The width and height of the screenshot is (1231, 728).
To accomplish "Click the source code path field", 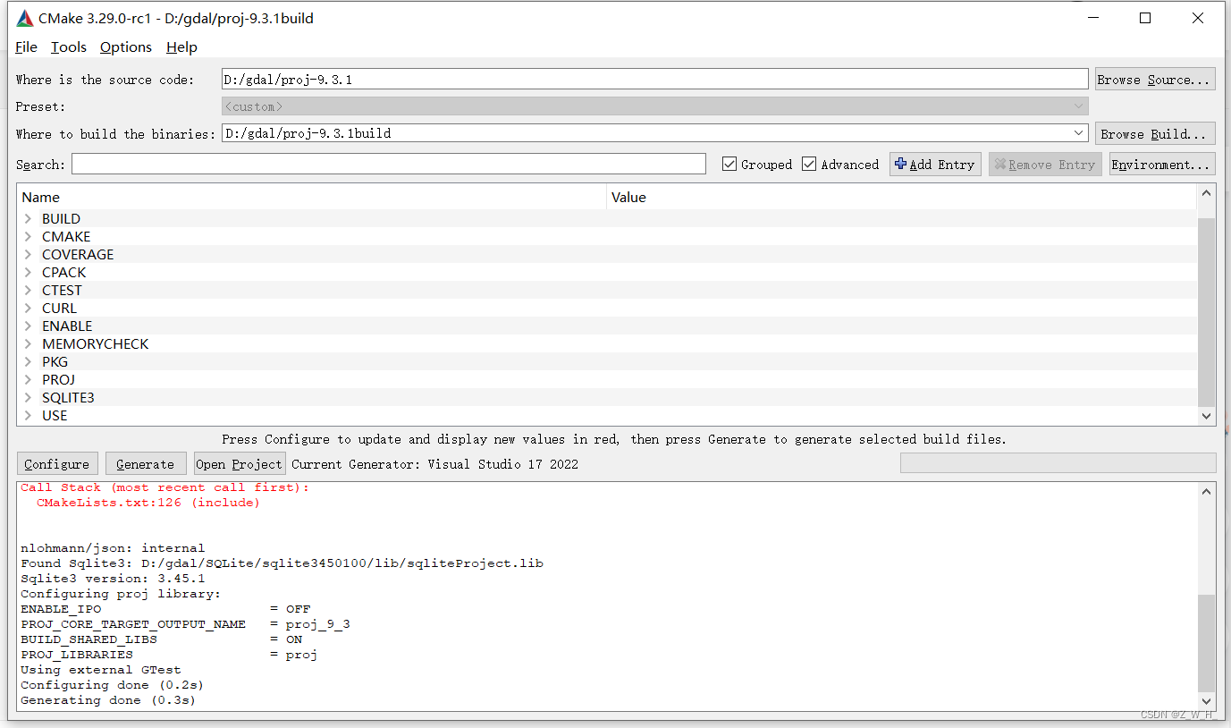I will tap(654, 79).
